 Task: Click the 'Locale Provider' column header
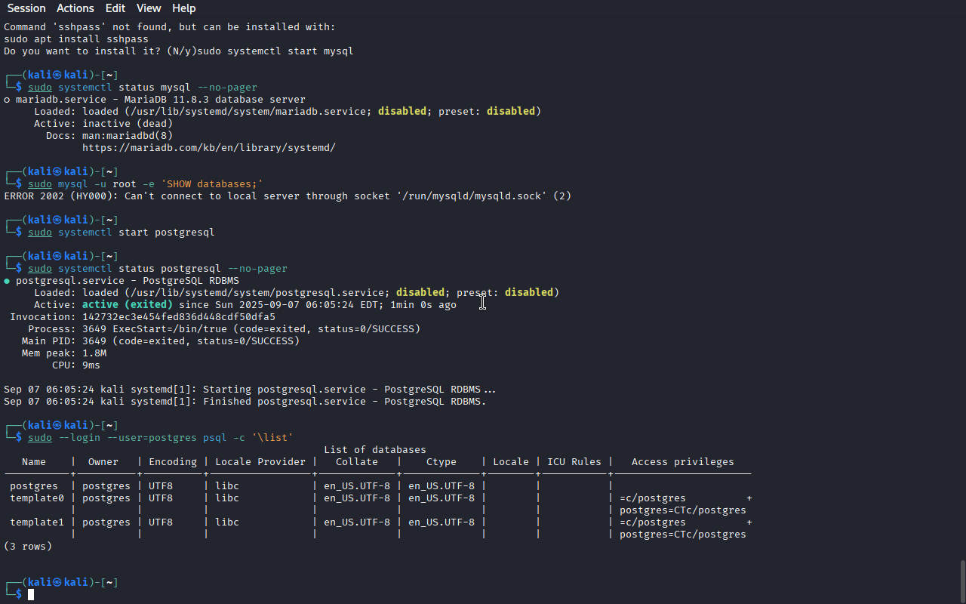(260, 462)
